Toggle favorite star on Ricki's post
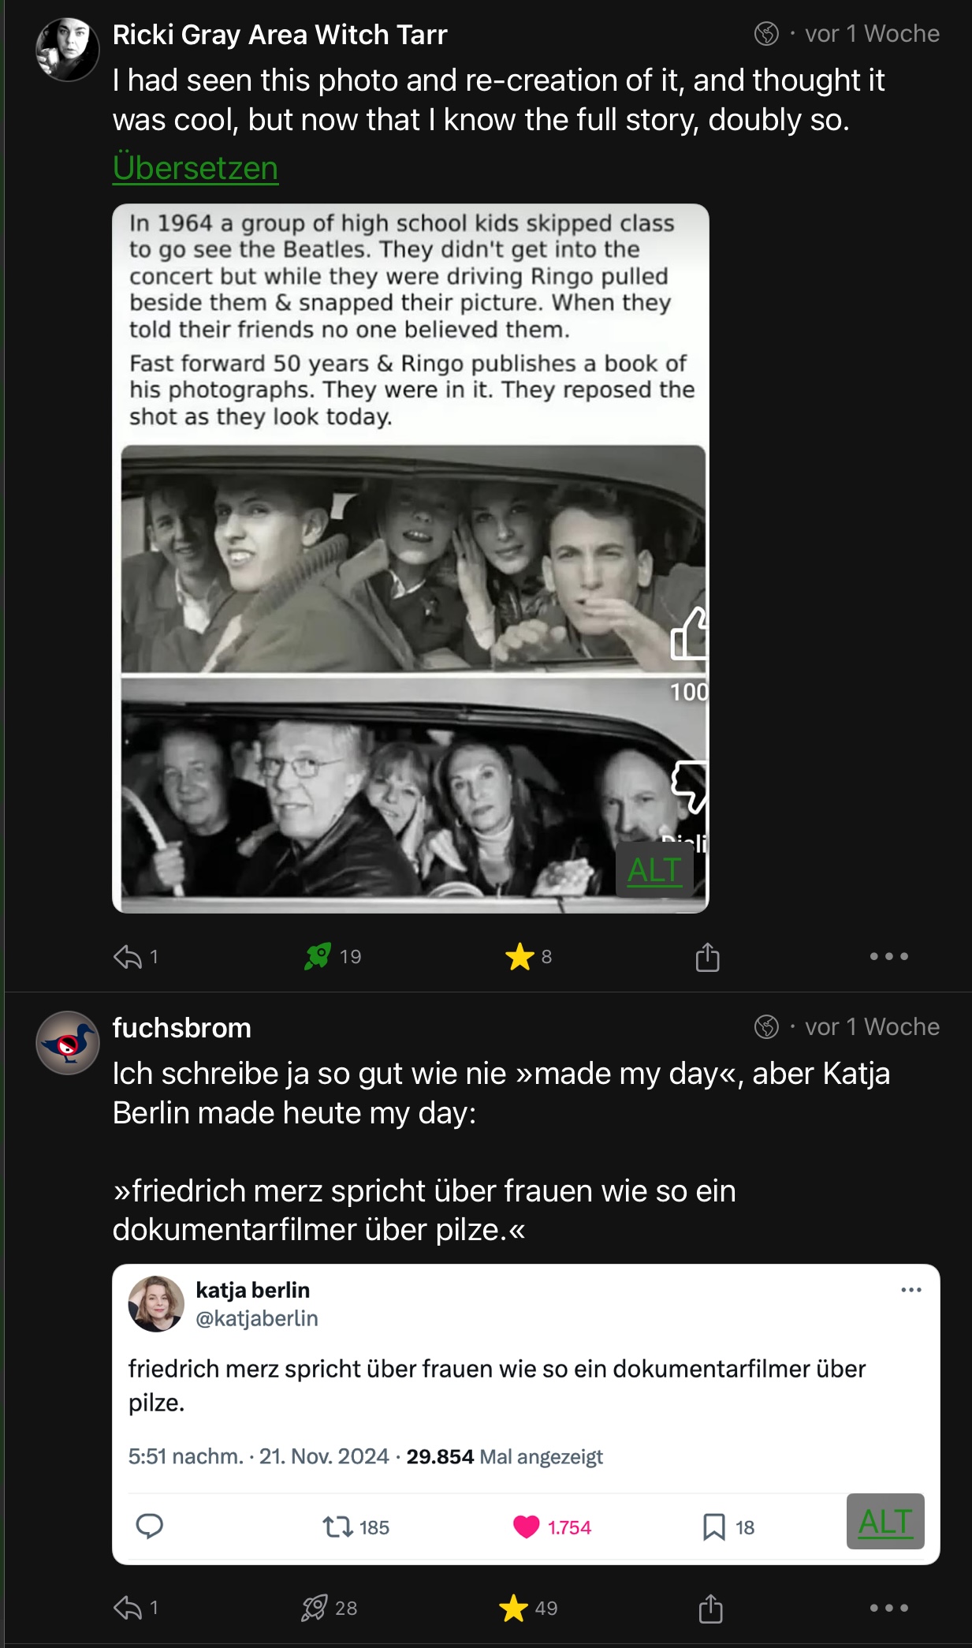972x1648 pixels. click(x=520, y=957)
